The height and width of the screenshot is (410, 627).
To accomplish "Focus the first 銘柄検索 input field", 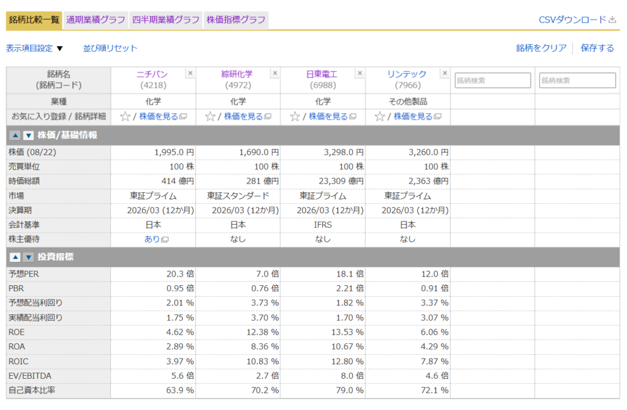I will (493, 80).
